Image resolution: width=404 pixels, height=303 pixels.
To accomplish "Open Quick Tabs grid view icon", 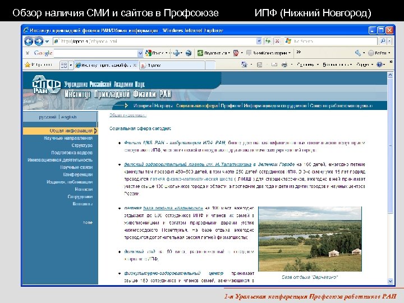I will (63, 65).
